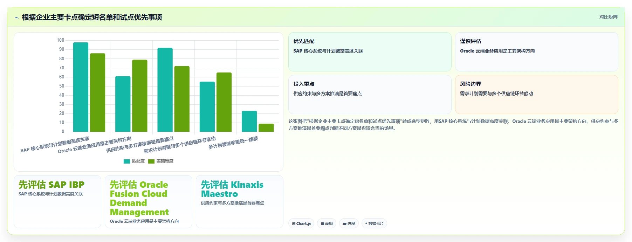Click the 供应约束 description inside the 投入重点 card
Screen dimensions: 632x242
pyautogui.click(x=328, y=94)
